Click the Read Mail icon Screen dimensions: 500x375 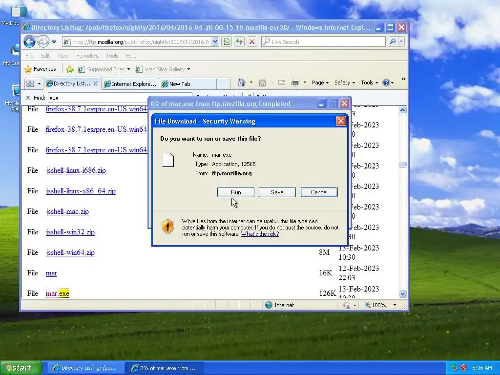(x=282, y=83)
